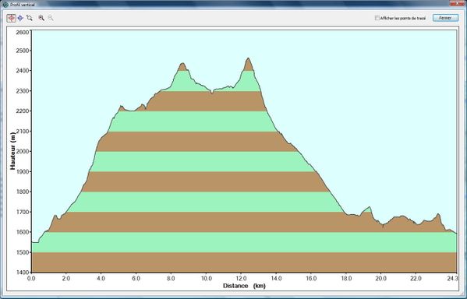Click the 16.0 distance axis value

tap(311, 279)
